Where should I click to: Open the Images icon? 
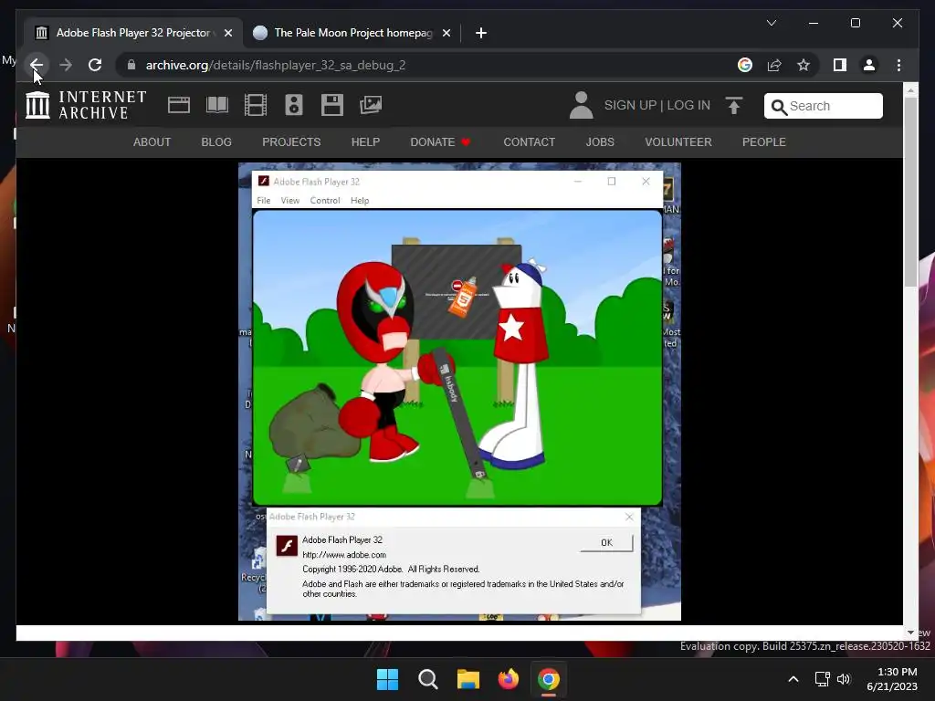[371, 105]
